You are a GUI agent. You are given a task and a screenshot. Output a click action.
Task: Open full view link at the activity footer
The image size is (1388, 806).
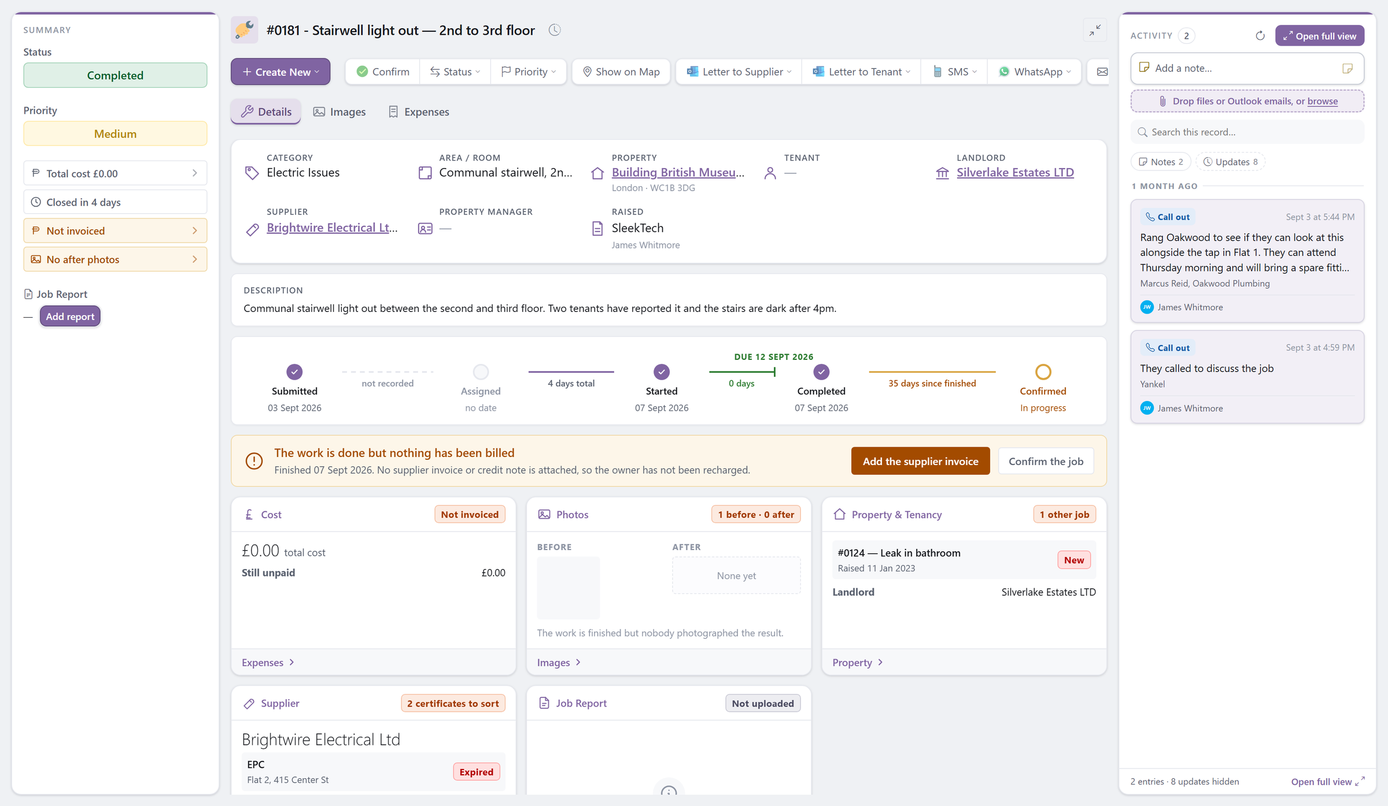pos(1328,781)
